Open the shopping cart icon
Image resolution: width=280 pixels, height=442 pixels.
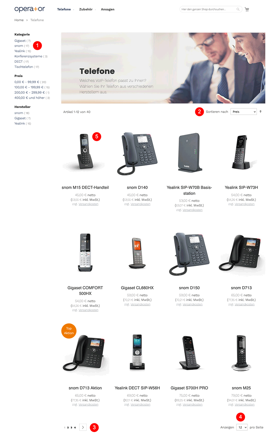tap(247, 9)
